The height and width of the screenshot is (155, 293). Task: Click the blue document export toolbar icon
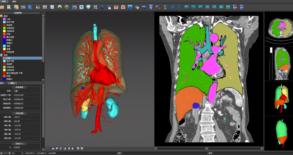point(30,7)
